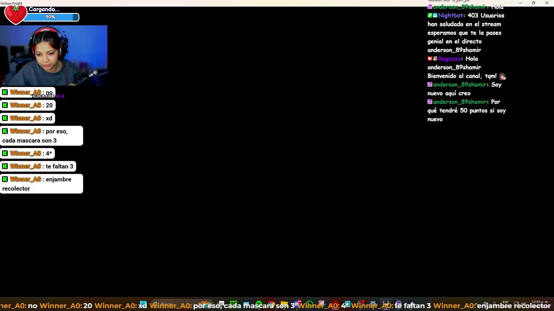Click anderson_89shamir name before 'Por qué tendré'

(x=460, y=102)
